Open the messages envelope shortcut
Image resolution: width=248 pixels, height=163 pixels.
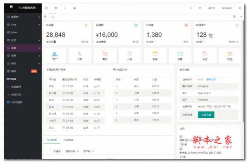180,54
